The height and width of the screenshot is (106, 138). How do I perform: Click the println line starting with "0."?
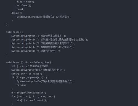point(39,36)
